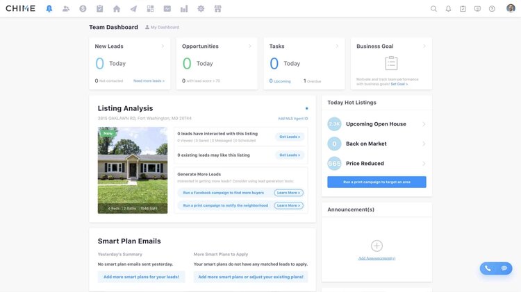Click the Upcoming tasks count
The height and width of the screenshot is (292, 521).
[280, 81]
